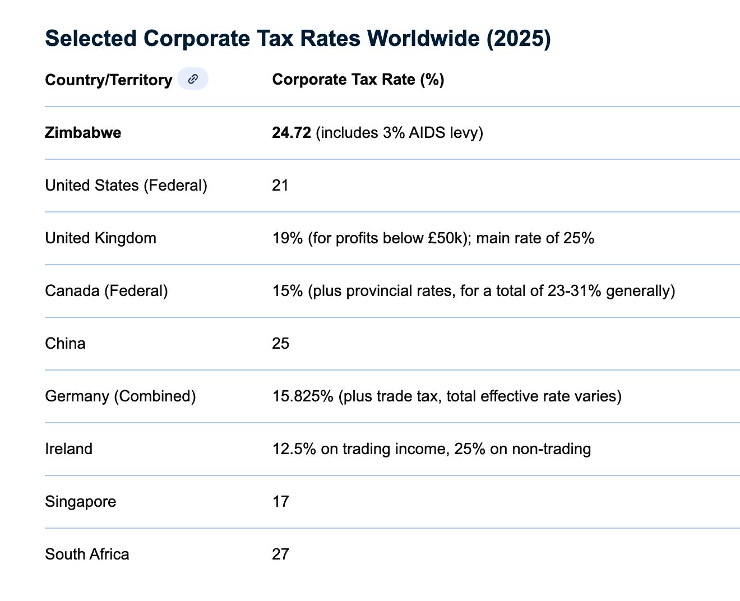Click the Country/Territory column header

108,80
